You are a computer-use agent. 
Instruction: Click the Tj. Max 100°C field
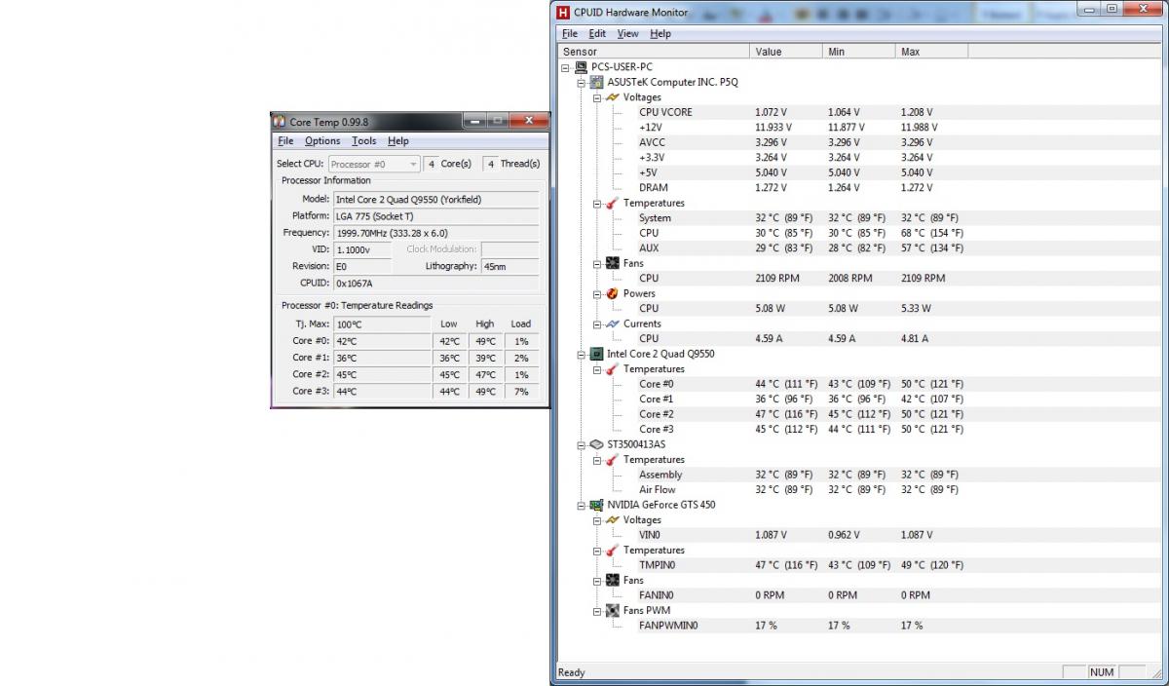[x=381, y=324]
